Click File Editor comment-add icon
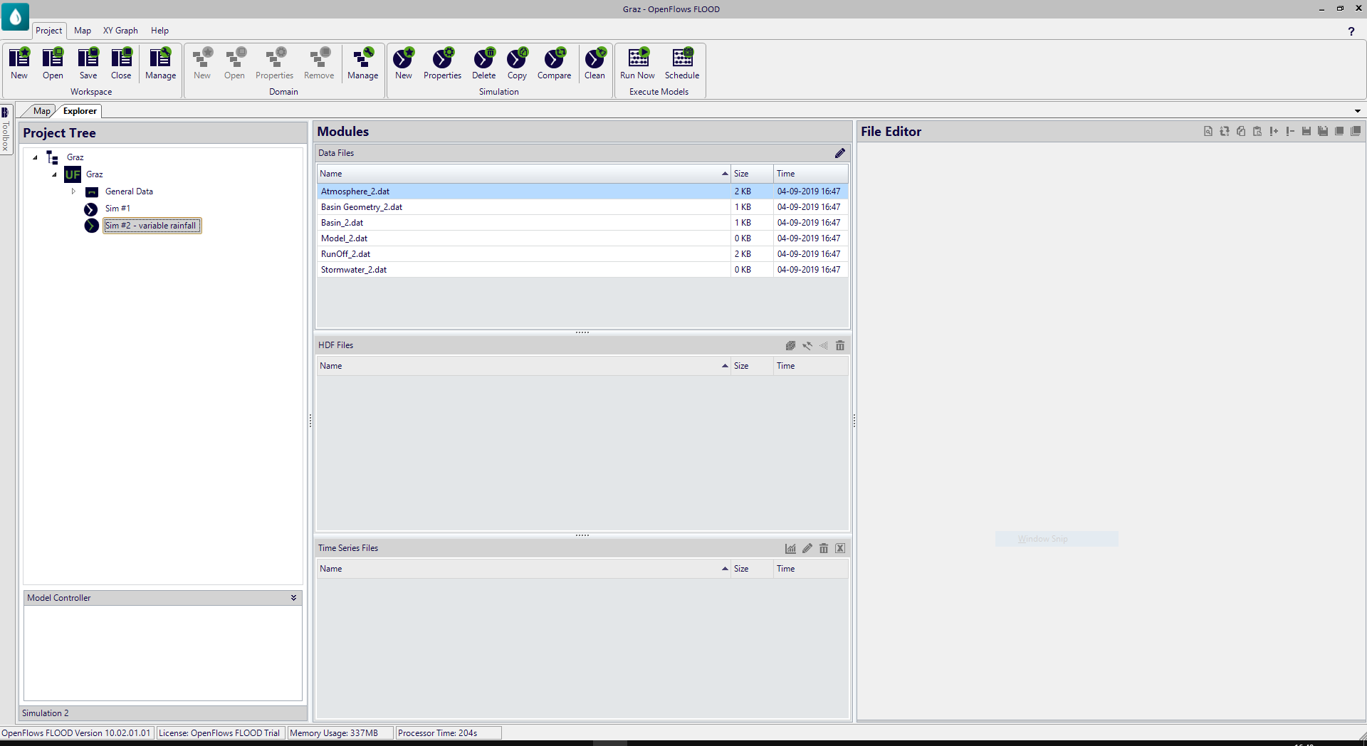1367x746 pixels. (1274, 131)
